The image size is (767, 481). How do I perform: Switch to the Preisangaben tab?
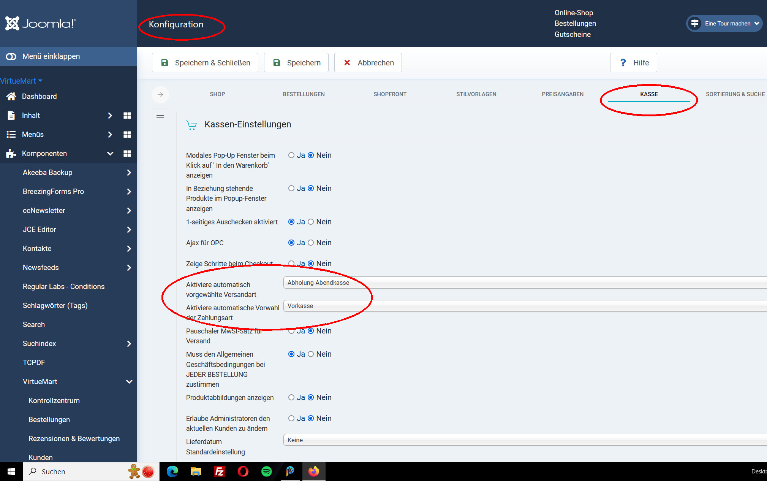tap(563, 94)
